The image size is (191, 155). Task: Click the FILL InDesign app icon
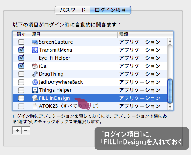tap(35, 98)
